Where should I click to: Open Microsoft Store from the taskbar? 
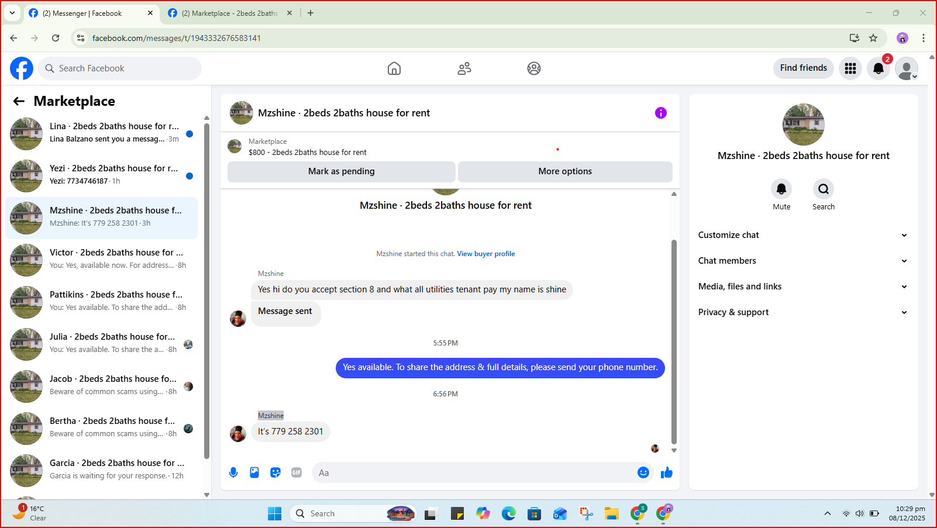534,513
